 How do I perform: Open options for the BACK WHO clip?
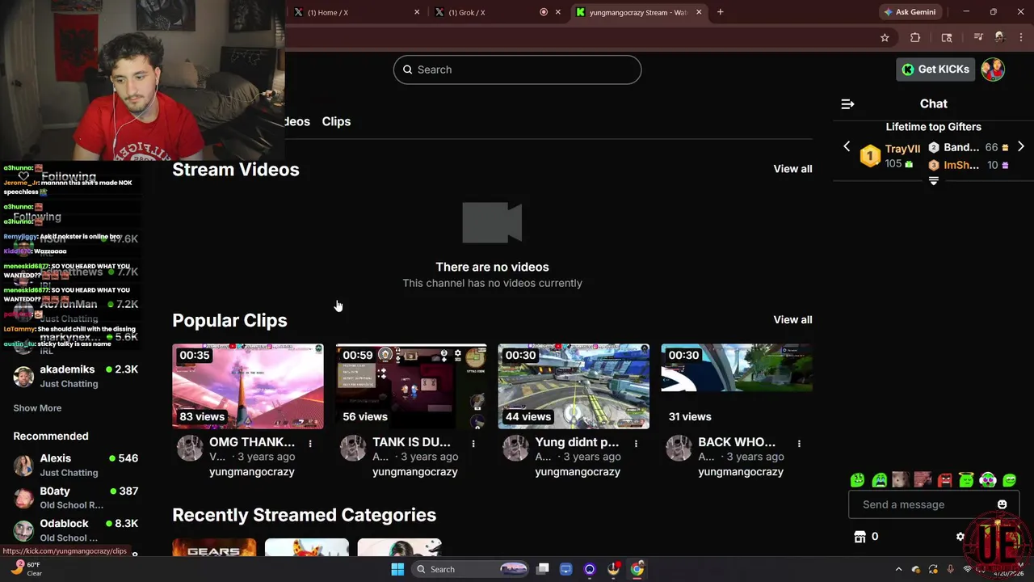(799, 443)
